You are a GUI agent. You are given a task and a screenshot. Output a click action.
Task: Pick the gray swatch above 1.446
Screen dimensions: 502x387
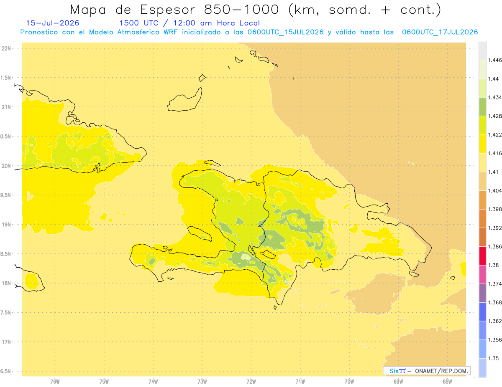pyautogui.click(x=482, y=51)
